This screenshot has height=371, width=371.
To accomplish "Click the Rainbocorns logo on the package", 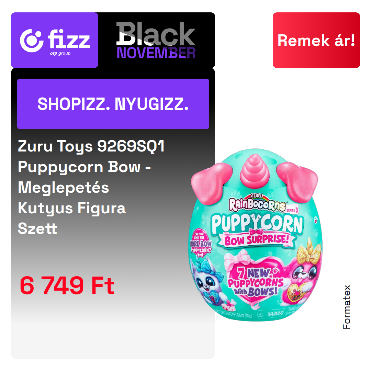I will [x=257, y=204].
